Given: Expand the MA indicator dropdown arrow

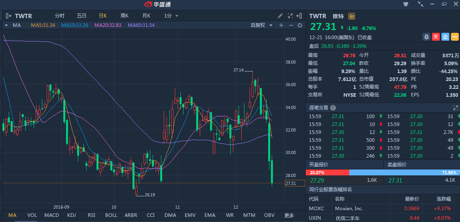Looking at the screenshot, I should pyautogui.click(x=6, y=25).
